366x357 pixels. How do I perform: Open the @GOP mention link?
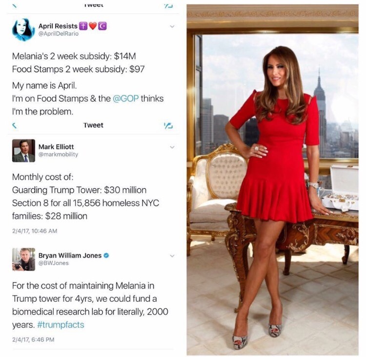(125, 99)
